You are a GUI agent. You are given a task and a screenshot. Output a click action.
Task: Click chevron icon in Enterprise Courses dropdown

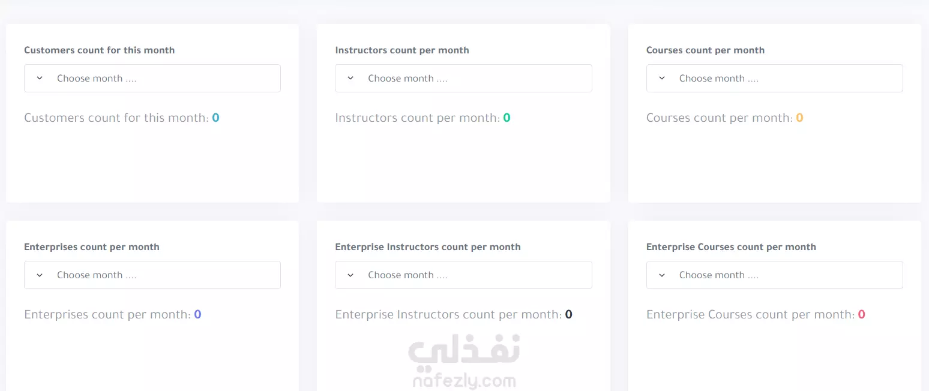tap(662, 275)
